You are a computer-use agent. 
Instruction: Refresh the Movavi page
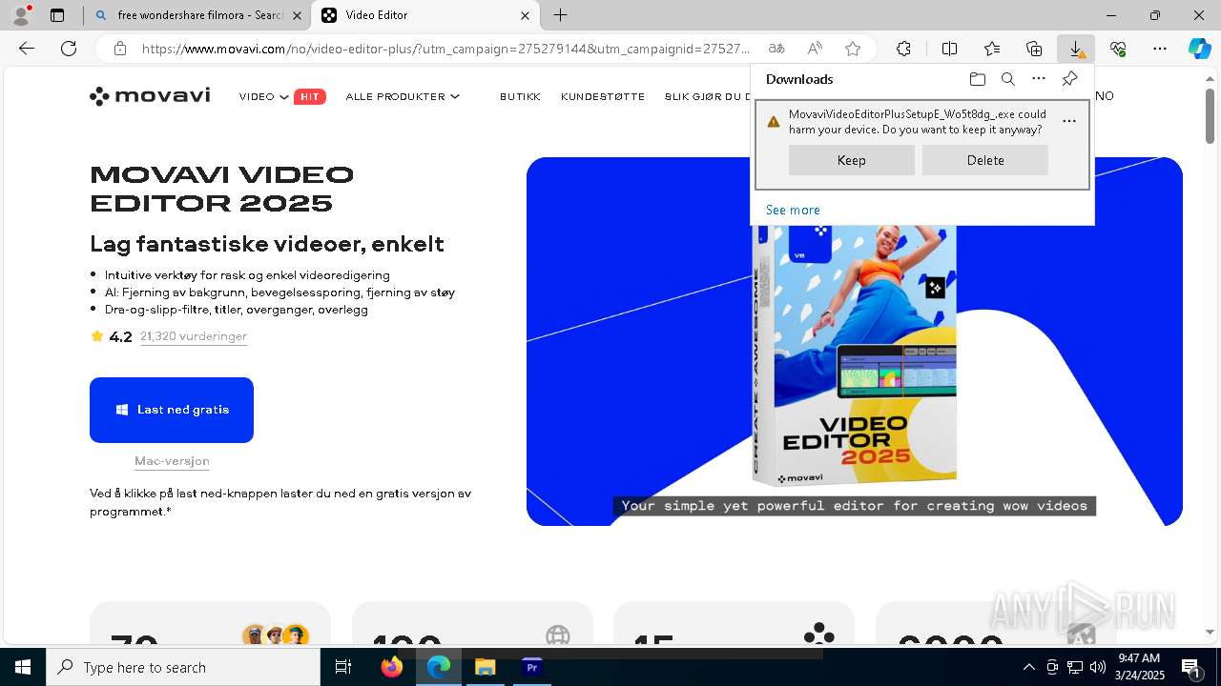pyautogui.click(x=69, y=49)
